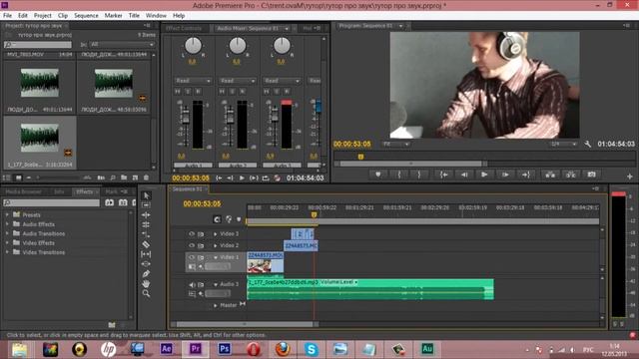Solo the second audio mixer channel
Viewport: 639px width, 359px height.
[232, 92]
